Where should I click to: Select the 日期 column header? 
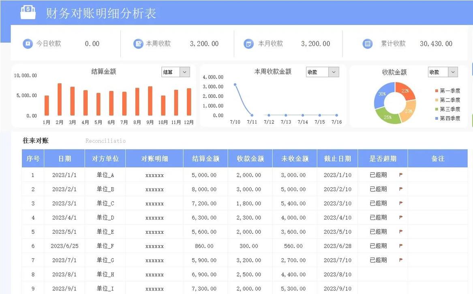tap(64, 158)
